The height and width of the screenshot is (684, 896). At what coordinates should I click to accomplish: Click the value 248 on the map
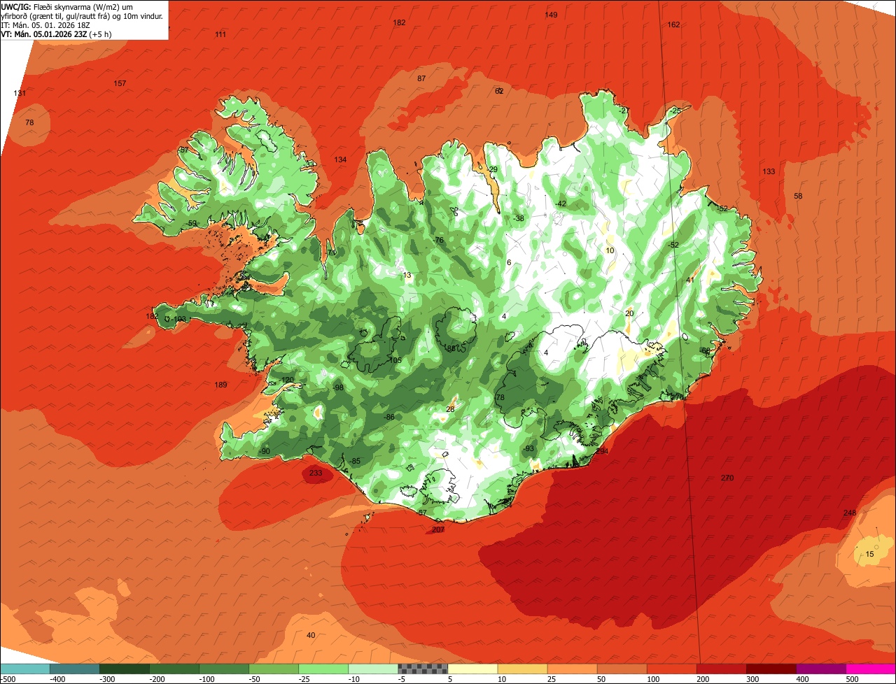[850, 513]
